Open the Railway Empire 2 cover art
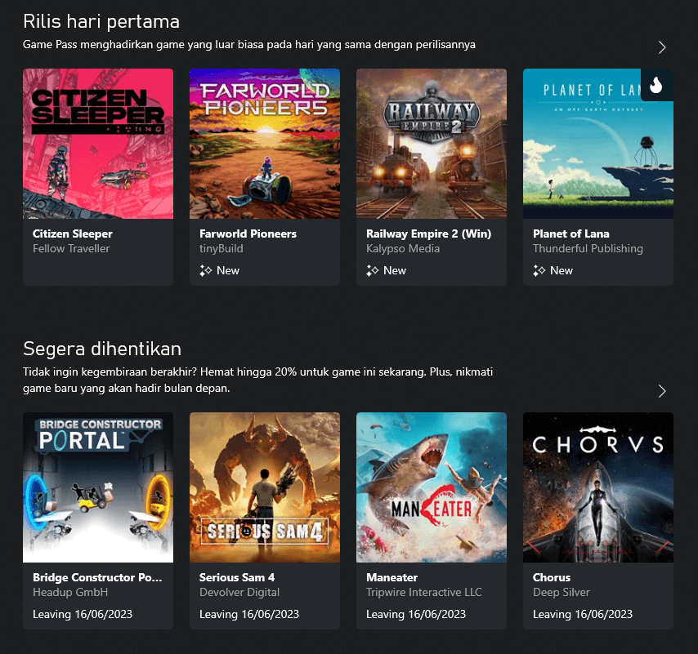 432,144
